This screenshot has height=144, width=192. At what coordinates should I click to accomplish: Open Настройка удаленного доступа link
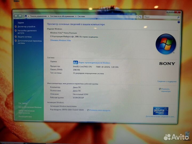point(27,32)
